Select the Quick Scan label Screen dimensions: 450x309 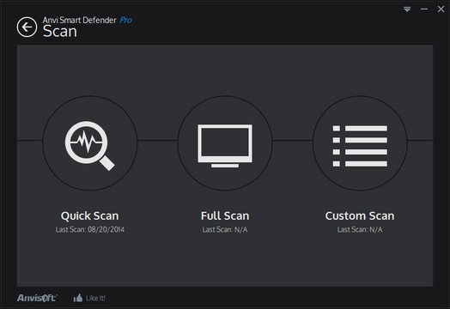90,216
